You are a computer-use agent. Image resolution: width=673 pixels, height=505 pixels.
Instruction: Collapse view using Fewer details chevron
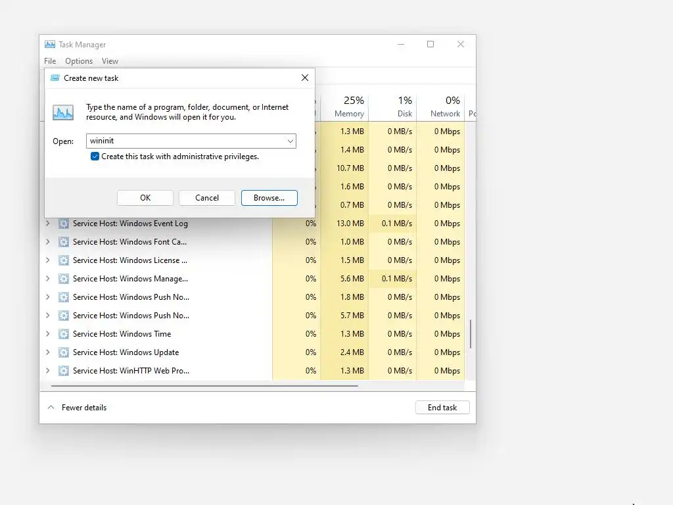[x=51, y=407]
